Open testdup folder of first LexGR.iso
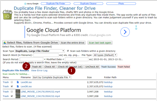Image resolution: width=157 pixels, height=101 pixels. (108, 82)
